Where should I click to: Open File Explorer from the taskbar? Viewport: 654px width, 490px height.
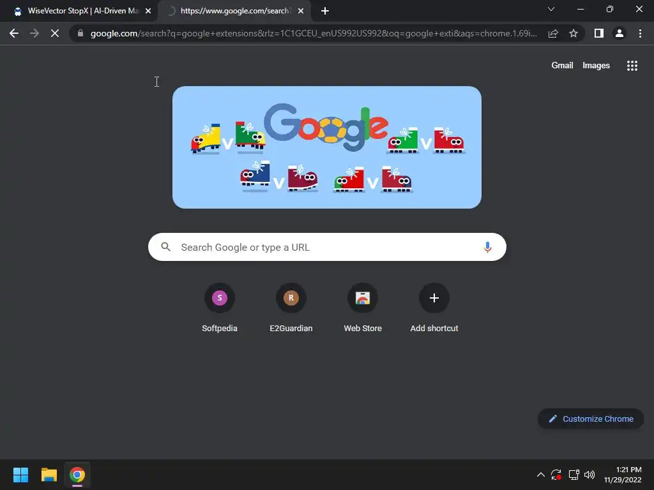click(x=49, y=475)
